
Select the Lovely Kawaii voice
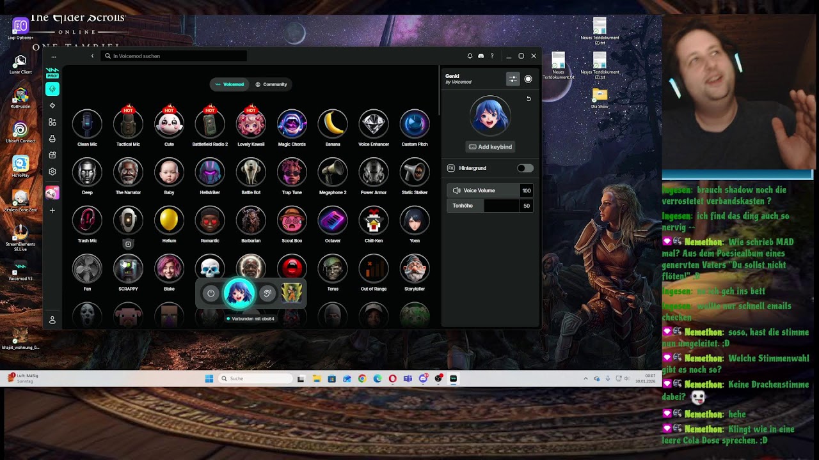point(251,124)
